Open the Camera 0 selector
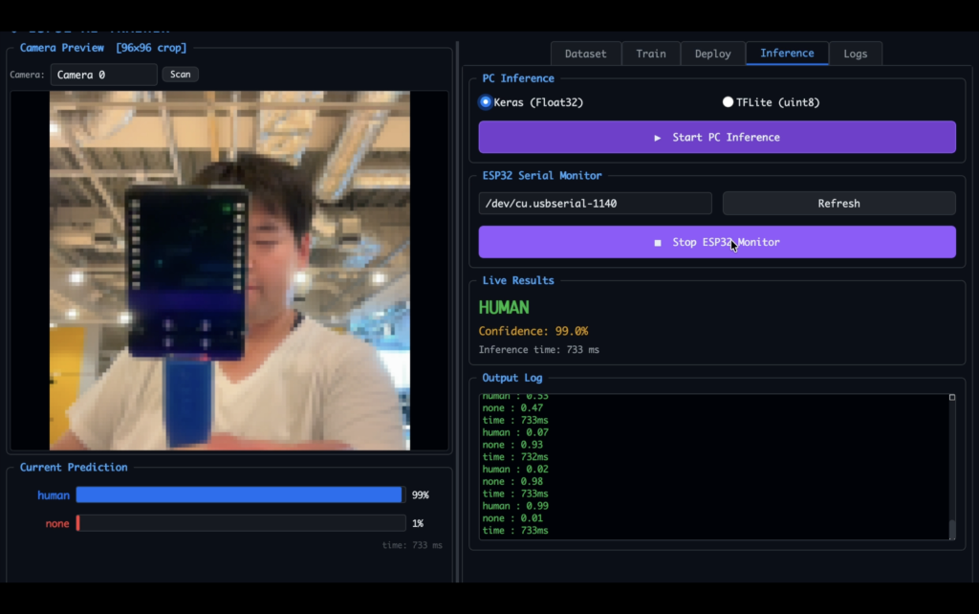This screenshot has height=614, width=979. click(103, 75)
